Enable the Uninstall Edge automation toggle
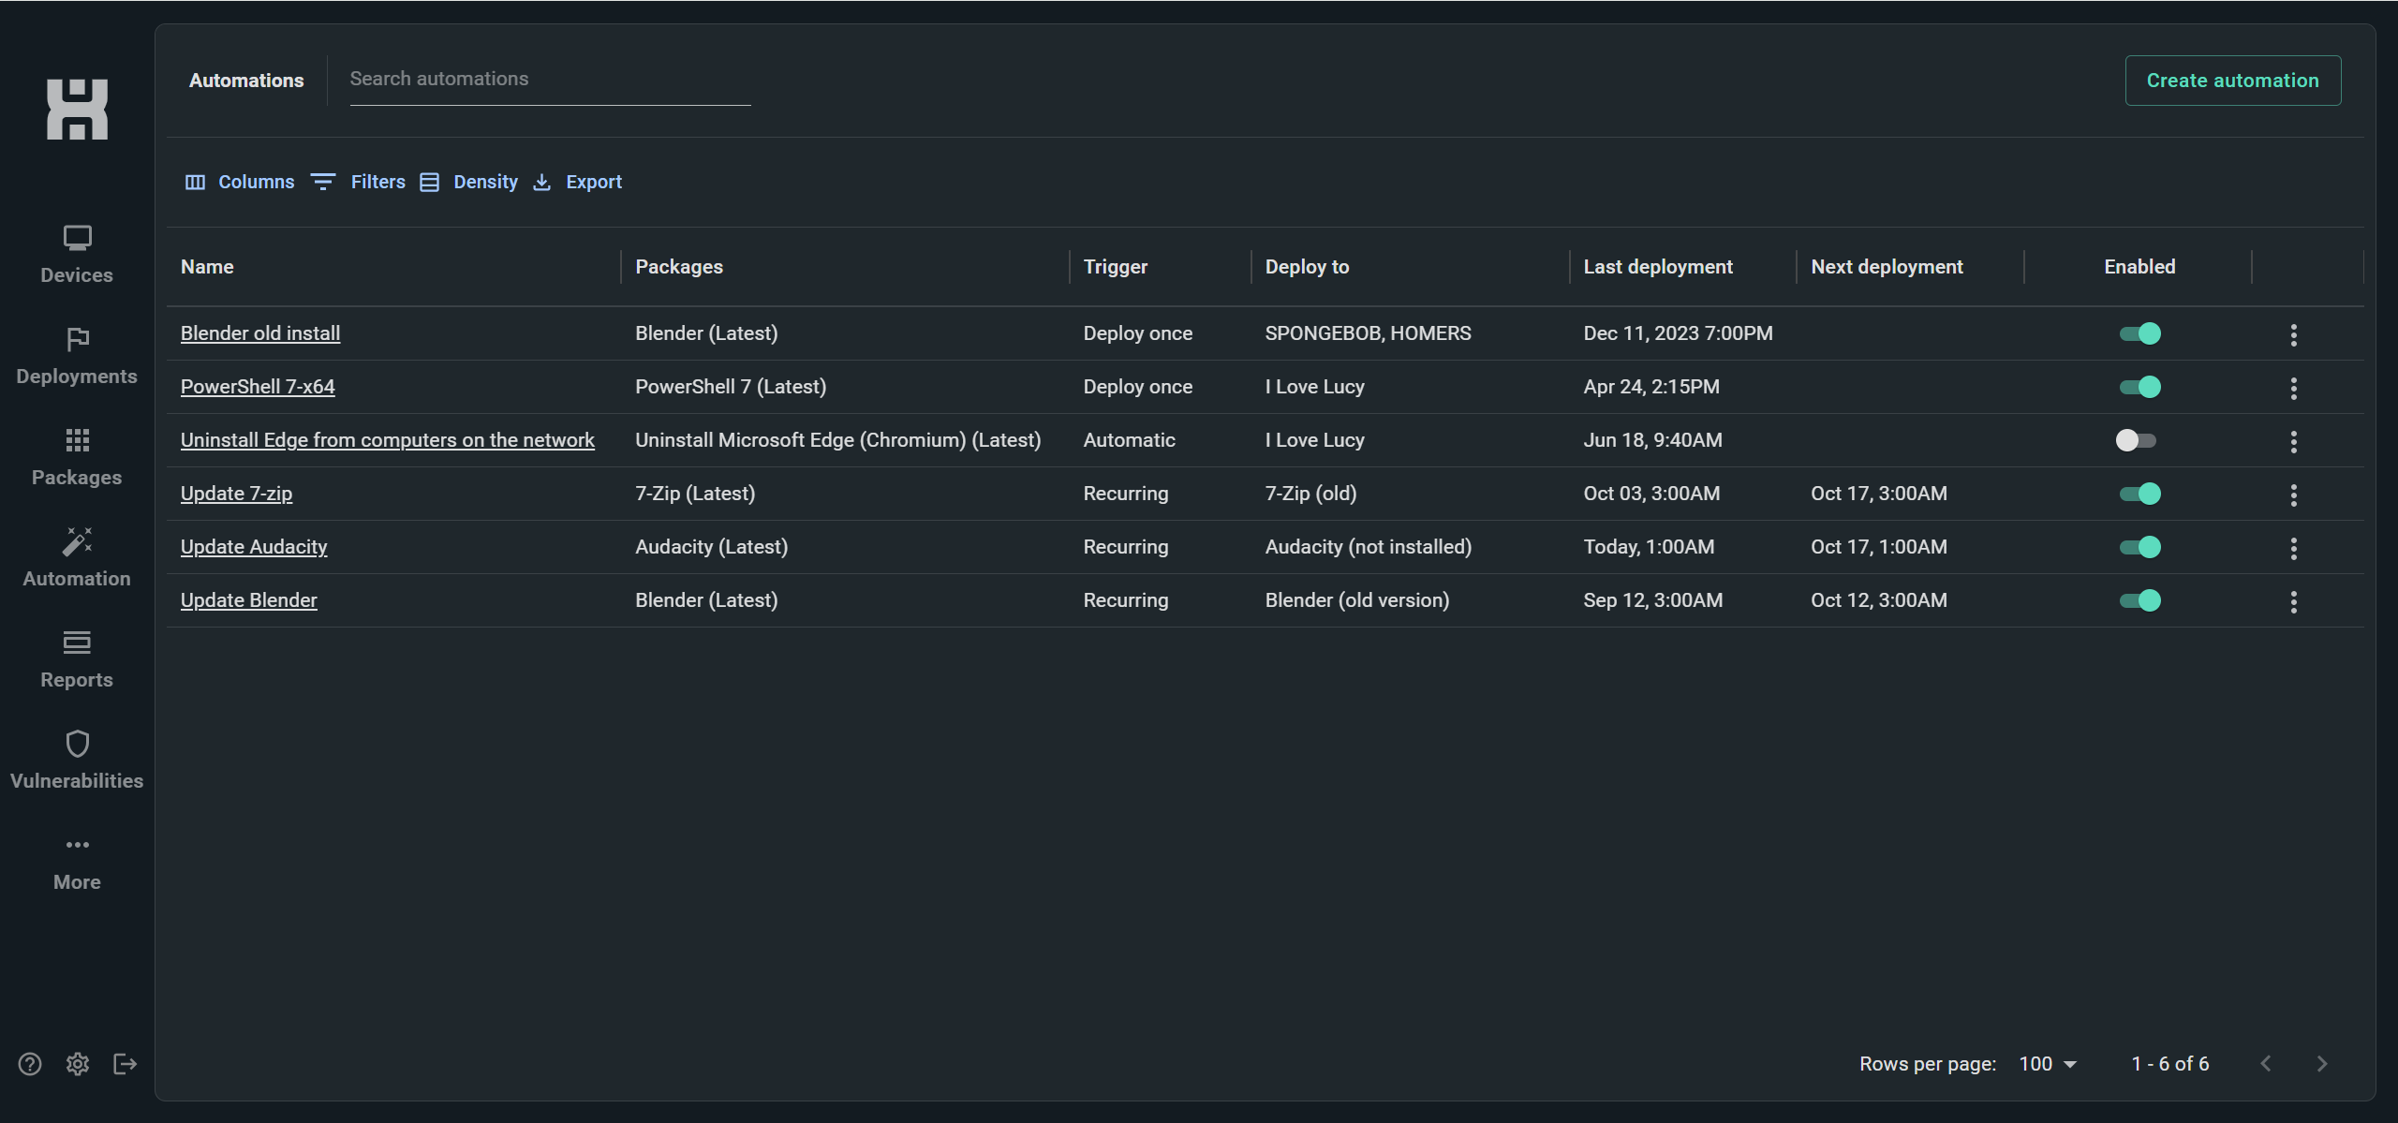This screenshot has height=1123, width=2398. [2136, 440]
